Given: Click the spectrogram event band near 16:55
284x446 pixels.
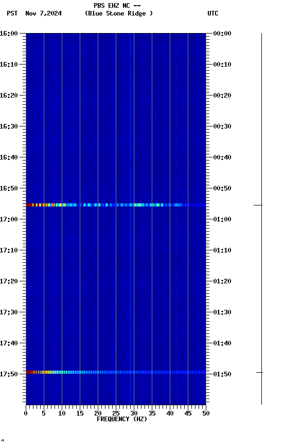Looking at the screenshot, I should (x=116, y=205).
